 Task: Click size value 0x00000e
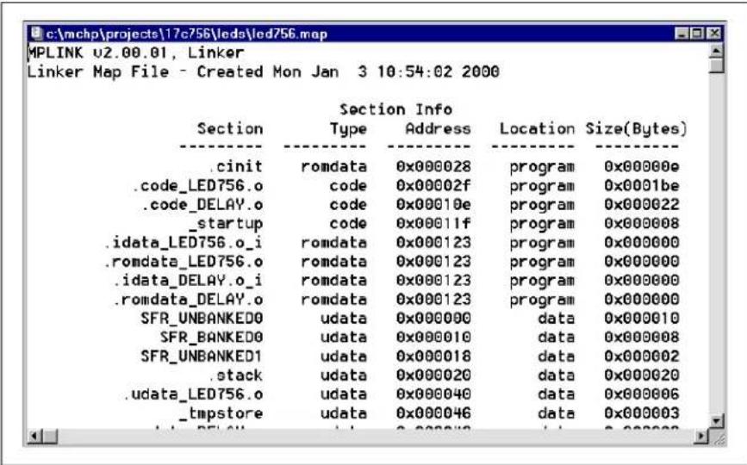pos(642,166)
